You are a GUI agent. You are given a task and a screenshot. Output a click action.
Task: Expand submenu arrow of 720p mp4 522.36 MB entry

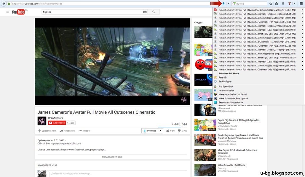coord(302,46)
